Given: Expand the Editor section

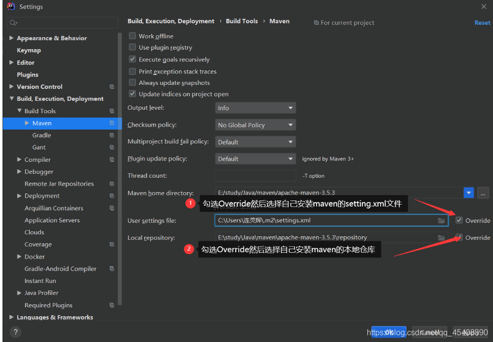Looking at the screenshot, I should (x=11, y=63).
